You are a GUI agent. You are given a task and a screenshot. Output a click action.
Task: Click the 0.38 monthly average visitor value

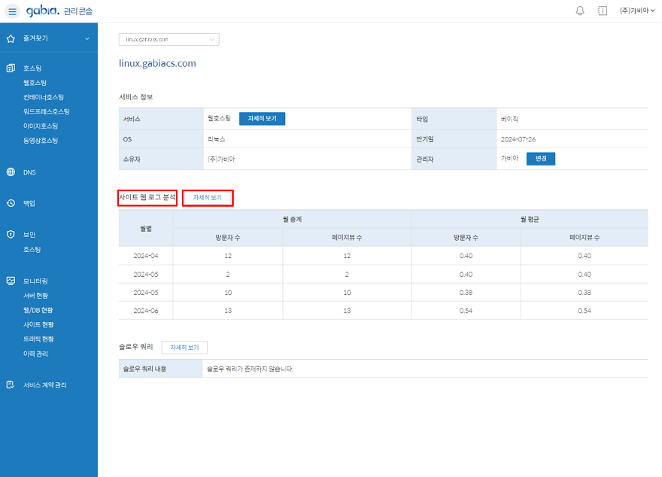pyautogui.click(x=466, y=293)
